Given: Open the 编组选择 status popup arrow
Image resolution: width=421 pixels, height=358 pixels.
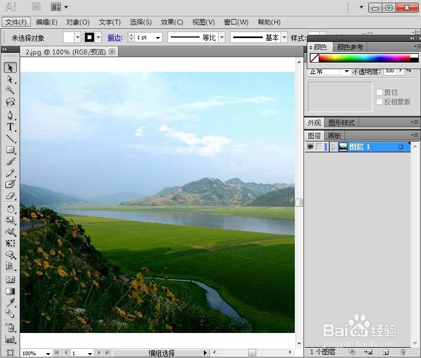Looking at the screenshot, I should (205, 353).
